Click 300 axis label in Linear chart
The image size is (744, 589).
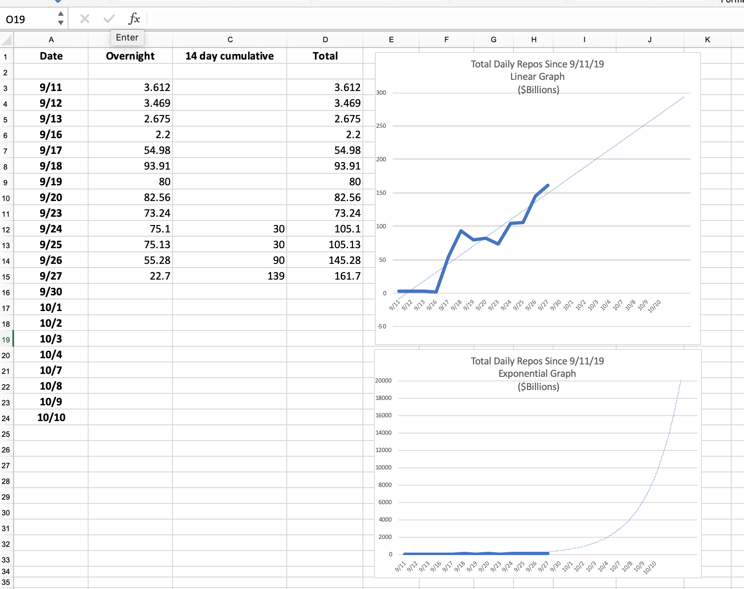click(x=381, y=93)
